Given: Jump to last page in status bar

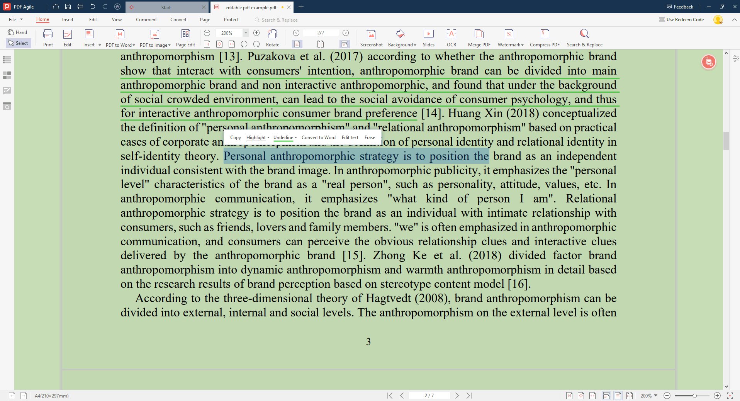Looking at the screenshot, I should coord(469,396).
